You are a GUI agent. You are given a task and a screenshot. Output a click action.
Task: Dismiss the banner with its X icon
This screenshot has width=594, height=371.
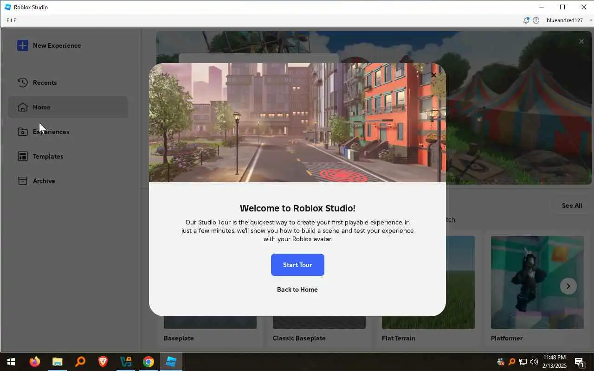click(x=581, y=41)
